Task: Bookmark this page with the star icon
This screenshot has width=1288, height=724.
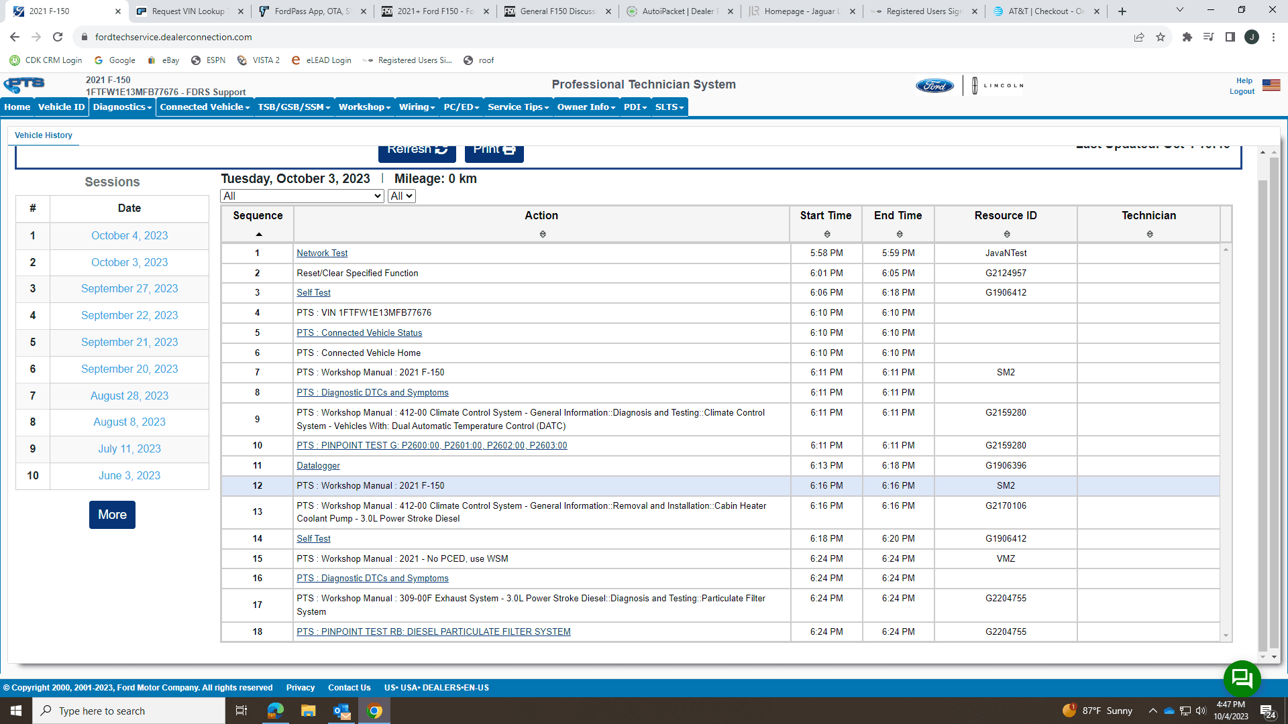Action: [1161, 37]
